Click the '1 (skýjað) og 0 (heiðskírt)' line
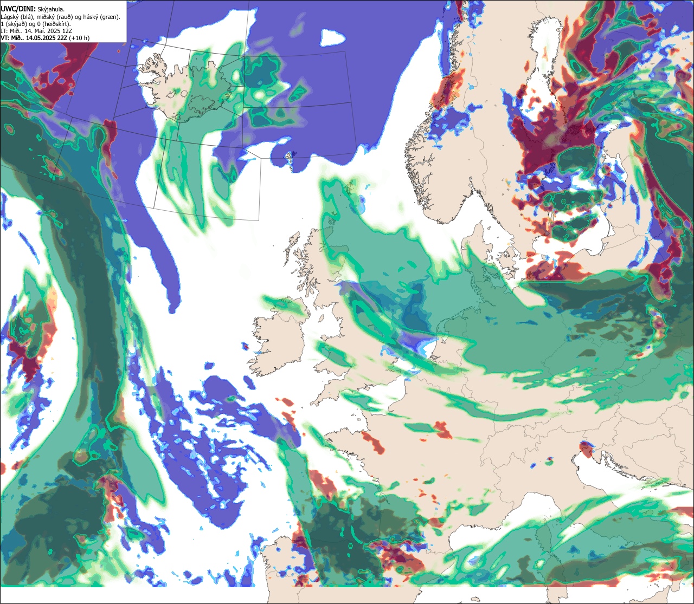The image size is (694, 604). pos(36,24)
